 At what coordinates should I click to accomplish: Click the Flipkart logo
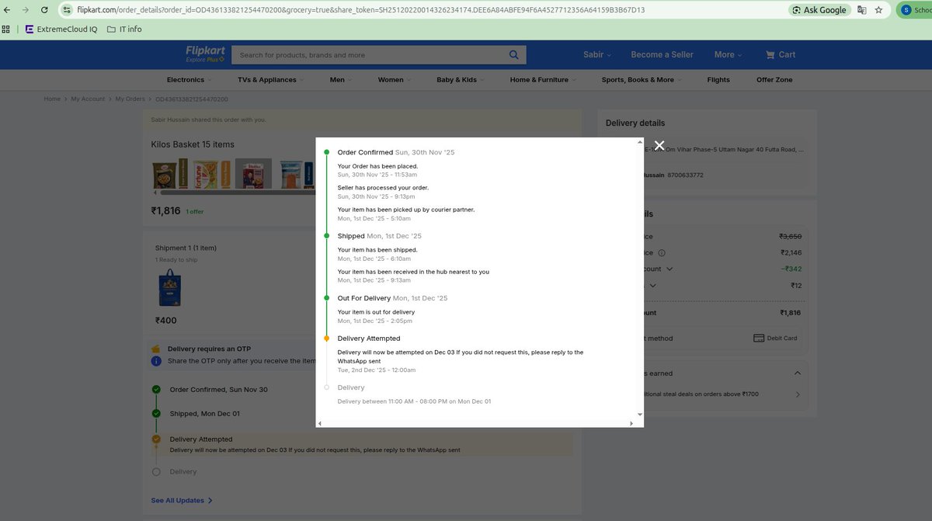pyautogui.click(x=205, y=54)
